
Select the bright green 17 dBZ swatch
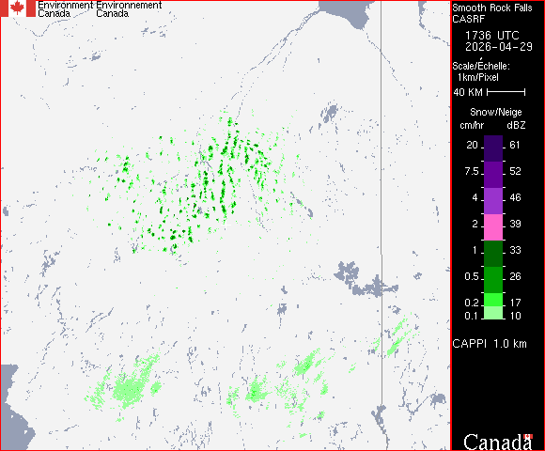493,300
